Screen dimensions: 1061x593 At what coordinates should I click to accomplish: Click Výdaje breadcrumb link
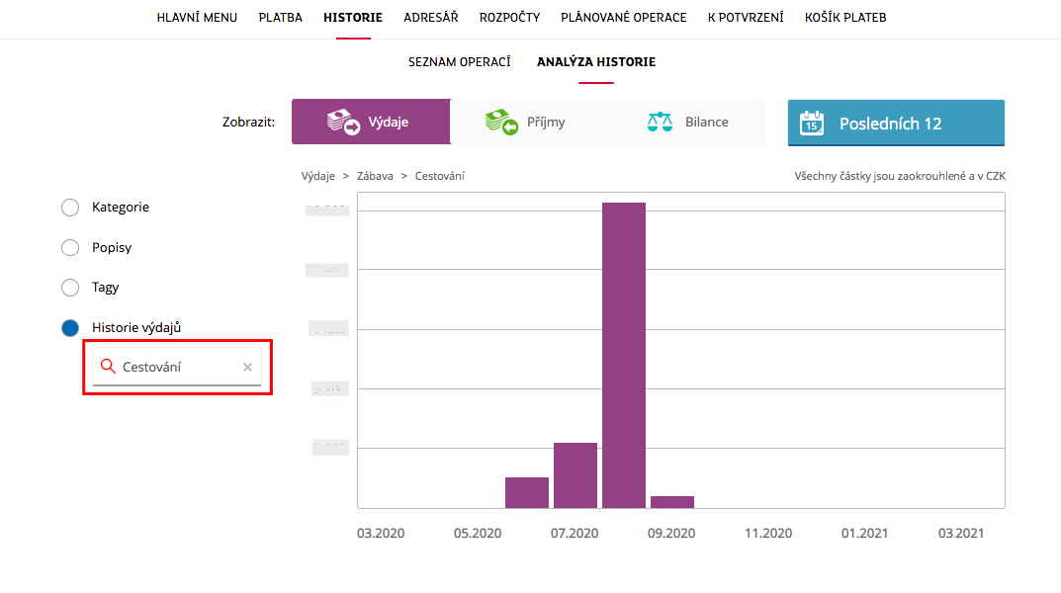tap(317, 176)
